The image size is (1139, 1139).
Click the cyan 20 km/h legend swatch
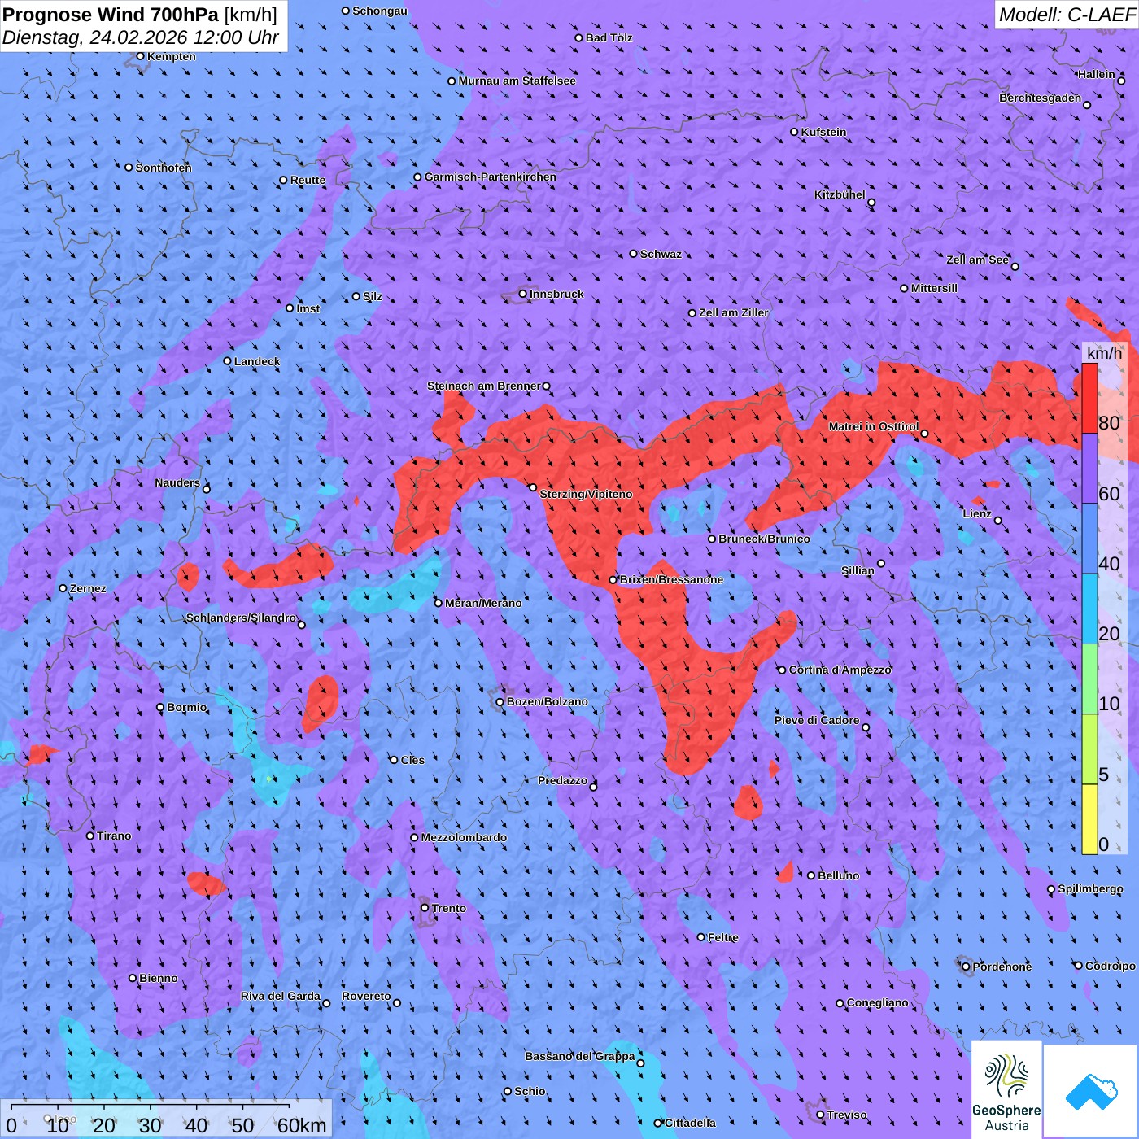point(1089,609)
